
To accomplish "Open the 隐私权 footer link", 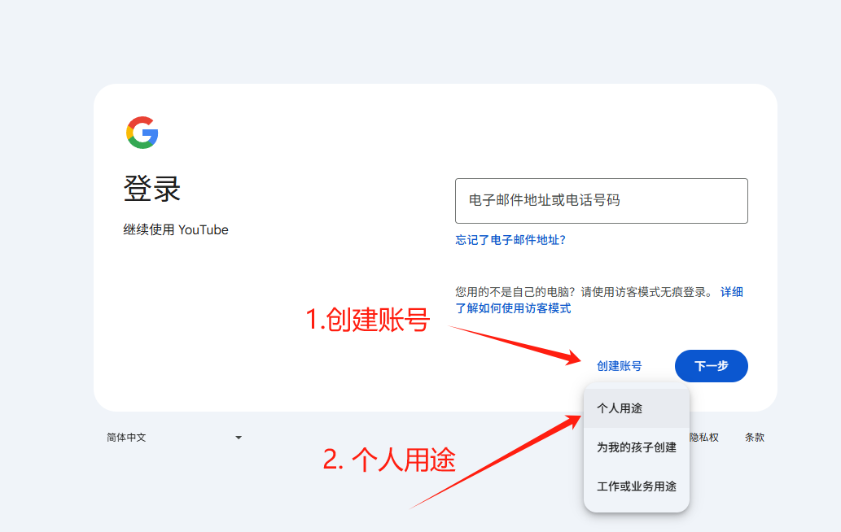I will pyautogui.click(x=704, y=438).
